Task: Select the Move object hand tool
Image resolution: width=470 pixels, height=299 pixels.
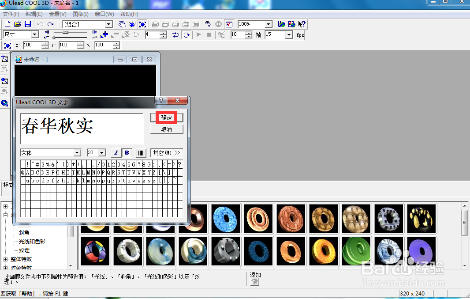Action: [x=122, y=24]
